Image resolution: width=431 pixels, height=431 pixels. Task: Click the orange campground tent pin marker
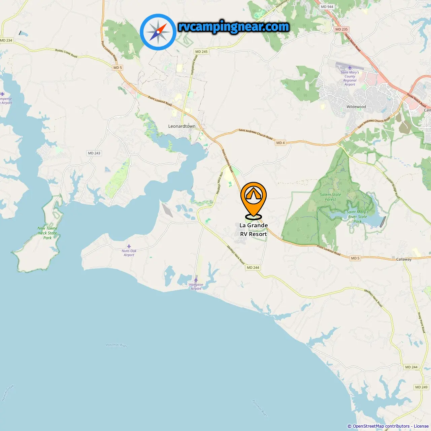coord(254,201)
